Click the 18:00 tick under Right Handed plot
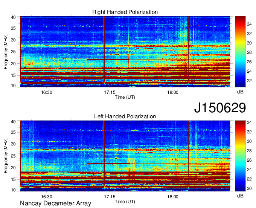This screenshot has height=208, width=256. coord(173,92)
